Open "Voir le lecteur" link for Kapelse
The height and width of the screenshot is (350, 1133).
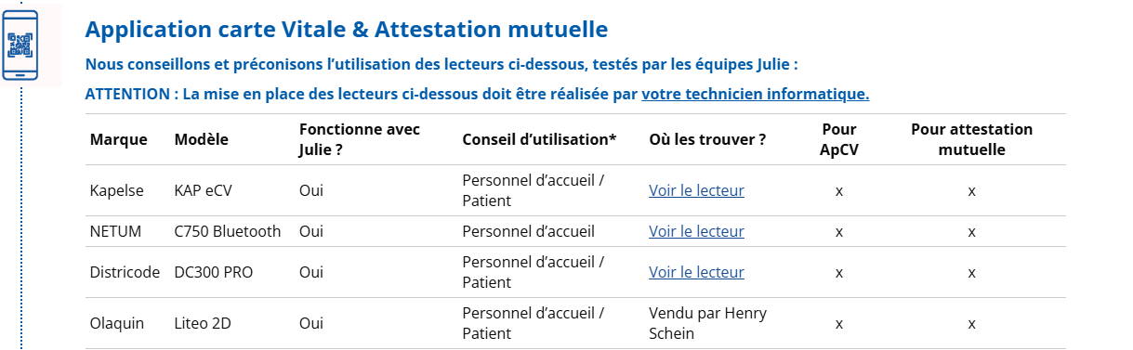[x=696, y=190]
